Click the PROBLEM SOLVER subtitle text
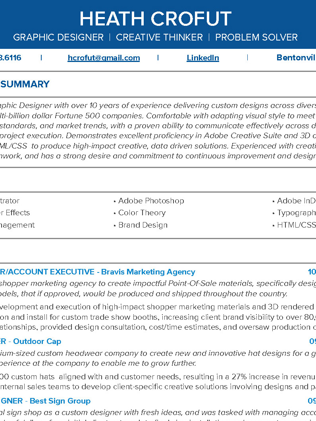The width and height of the screenshot is (316, 421). (256, 37)
